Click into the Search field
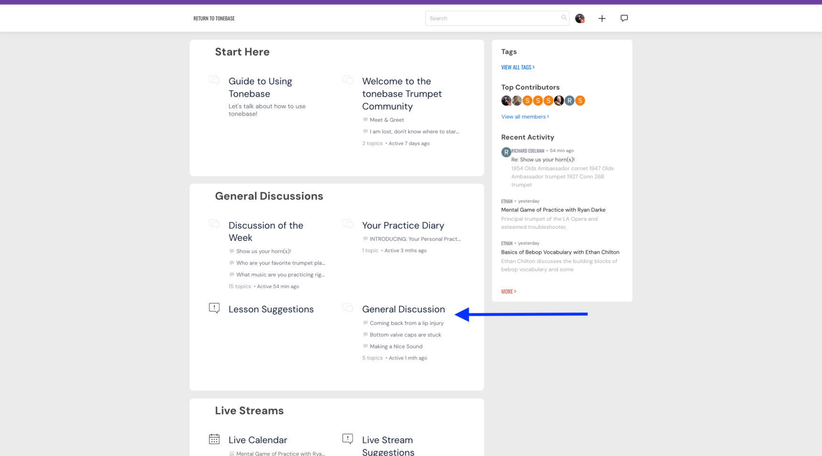Viewport: 822px width, 456px height. pos(497,18)
